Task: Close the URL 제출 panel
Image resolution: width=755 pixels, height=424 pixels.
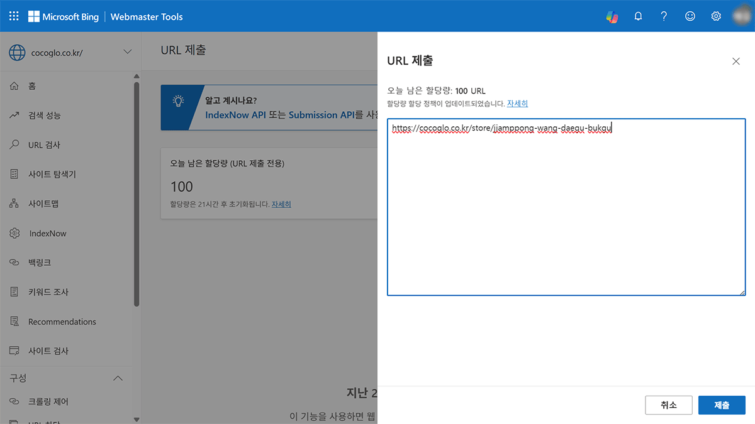Action: click(735, 61)
